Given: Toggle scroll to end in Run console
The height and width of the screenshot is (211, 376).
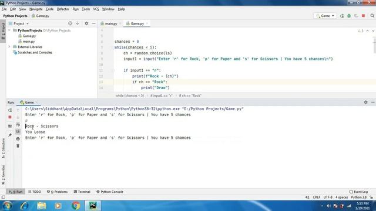Looking at the screenshot, I should click(x=18, y=131).
